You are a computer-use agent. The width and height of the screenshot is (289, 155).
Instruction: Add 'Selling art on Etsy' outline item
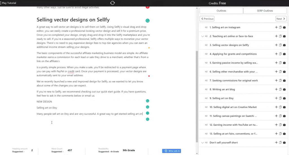(276, 98)
